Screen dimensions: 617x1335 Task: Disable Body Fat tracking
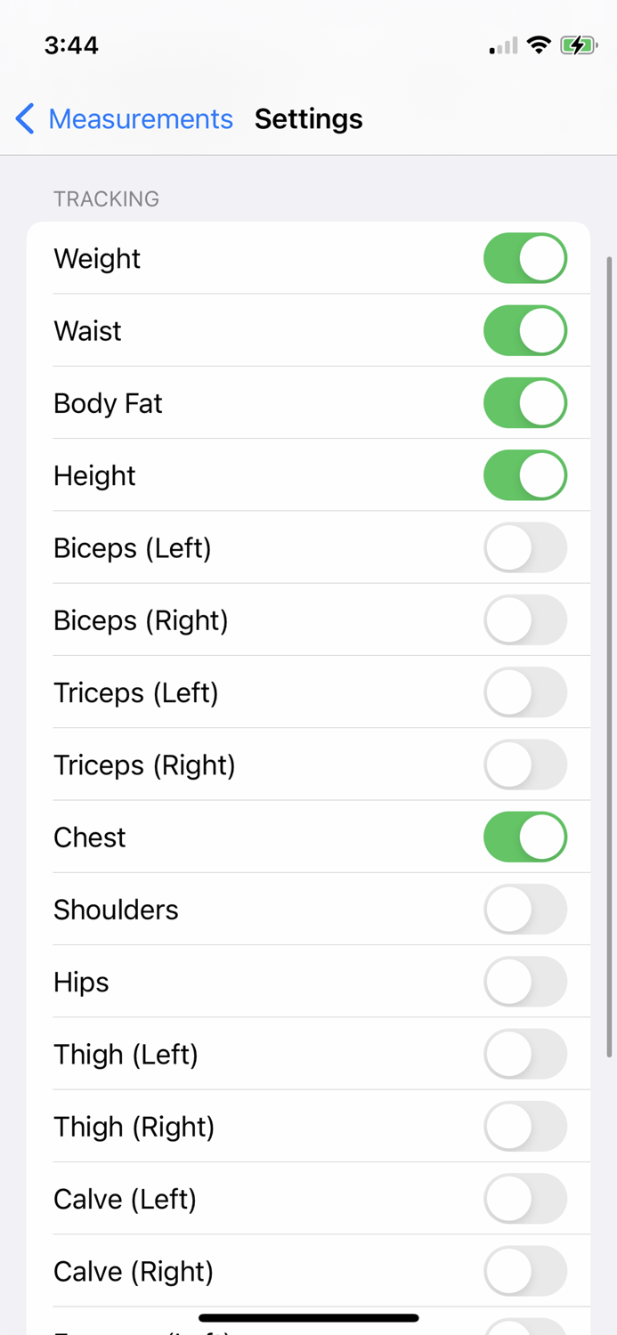point(525,402)
